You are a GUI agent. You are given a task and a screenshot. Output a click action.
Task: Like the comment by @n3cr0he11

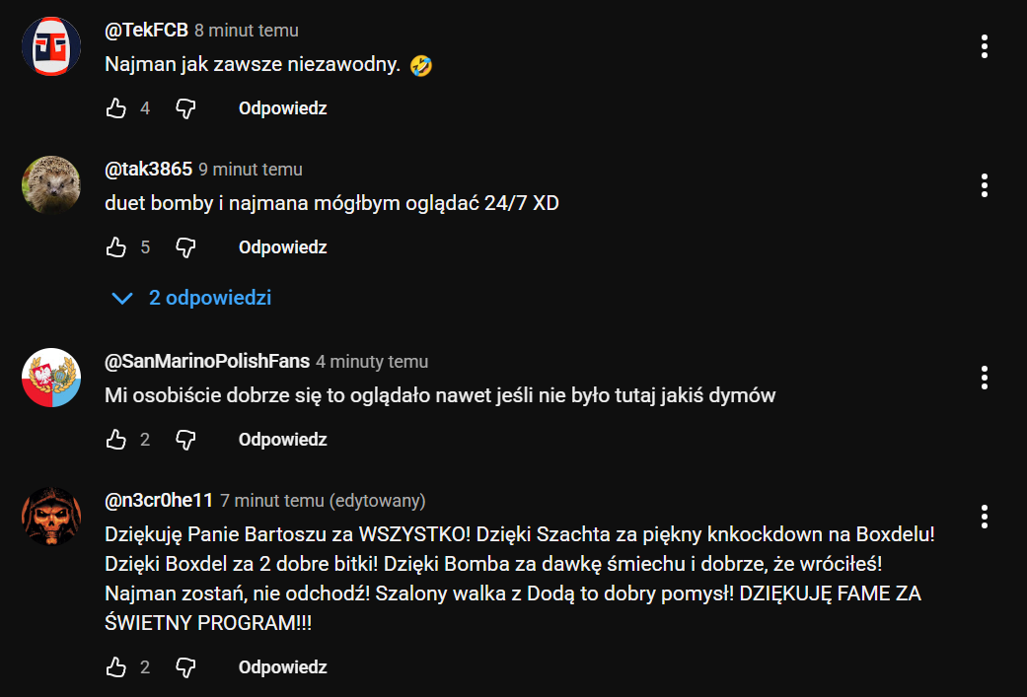[116, 666]
